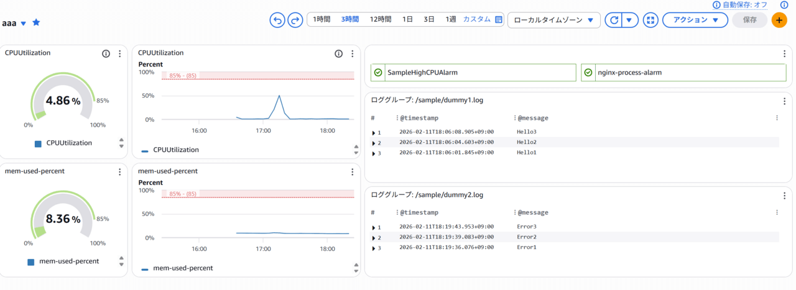Toggle CPUUtilization series in the line chart legend
This screenshot has width=796, height=290.
coord(170,150)
